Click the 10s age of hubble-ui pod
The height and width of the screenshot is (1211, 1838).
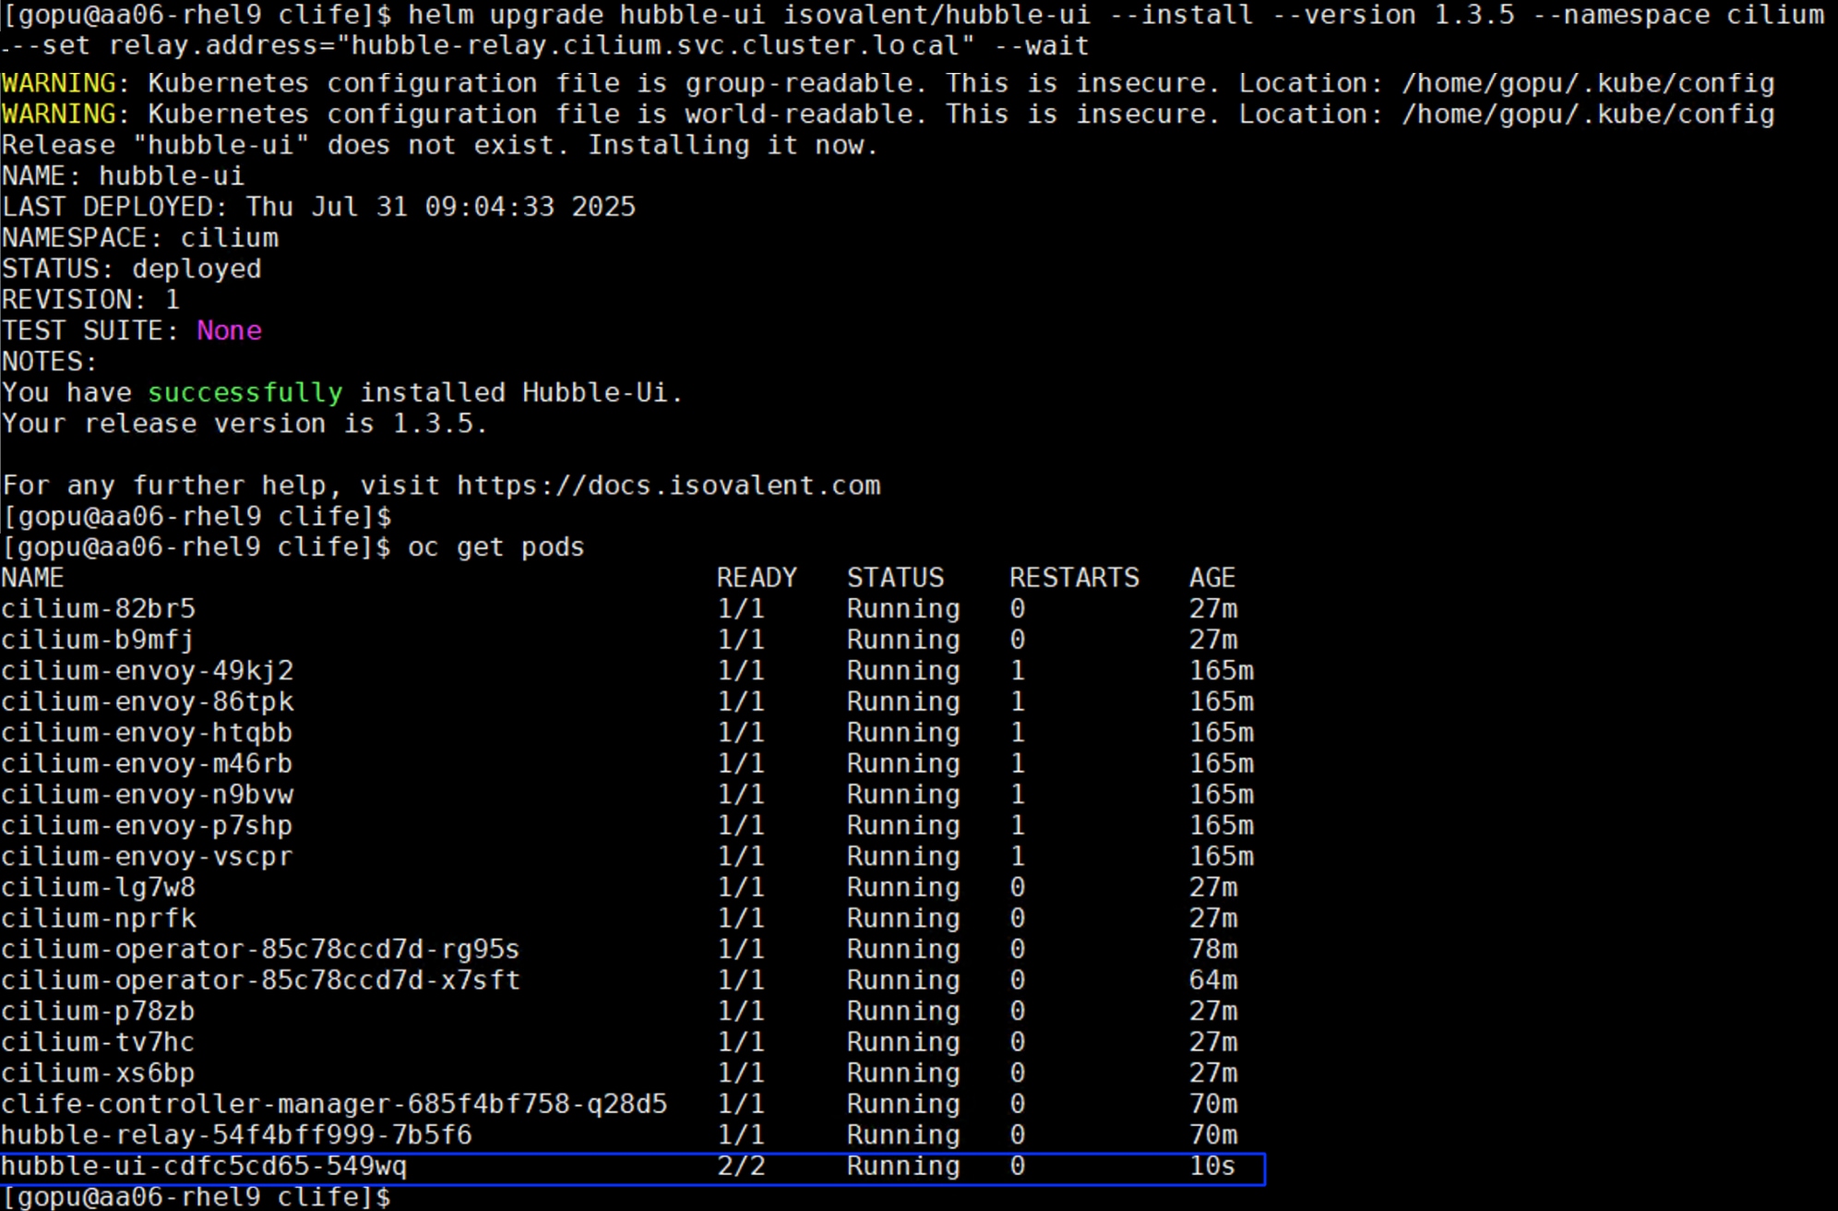tap(1211, 1166)
